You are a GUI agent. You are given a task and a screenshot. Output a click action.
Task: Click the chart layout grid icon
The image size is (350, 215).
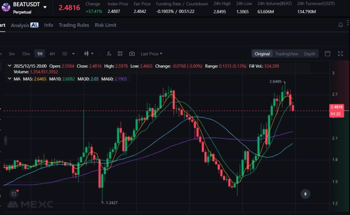(x=120, y=54)
